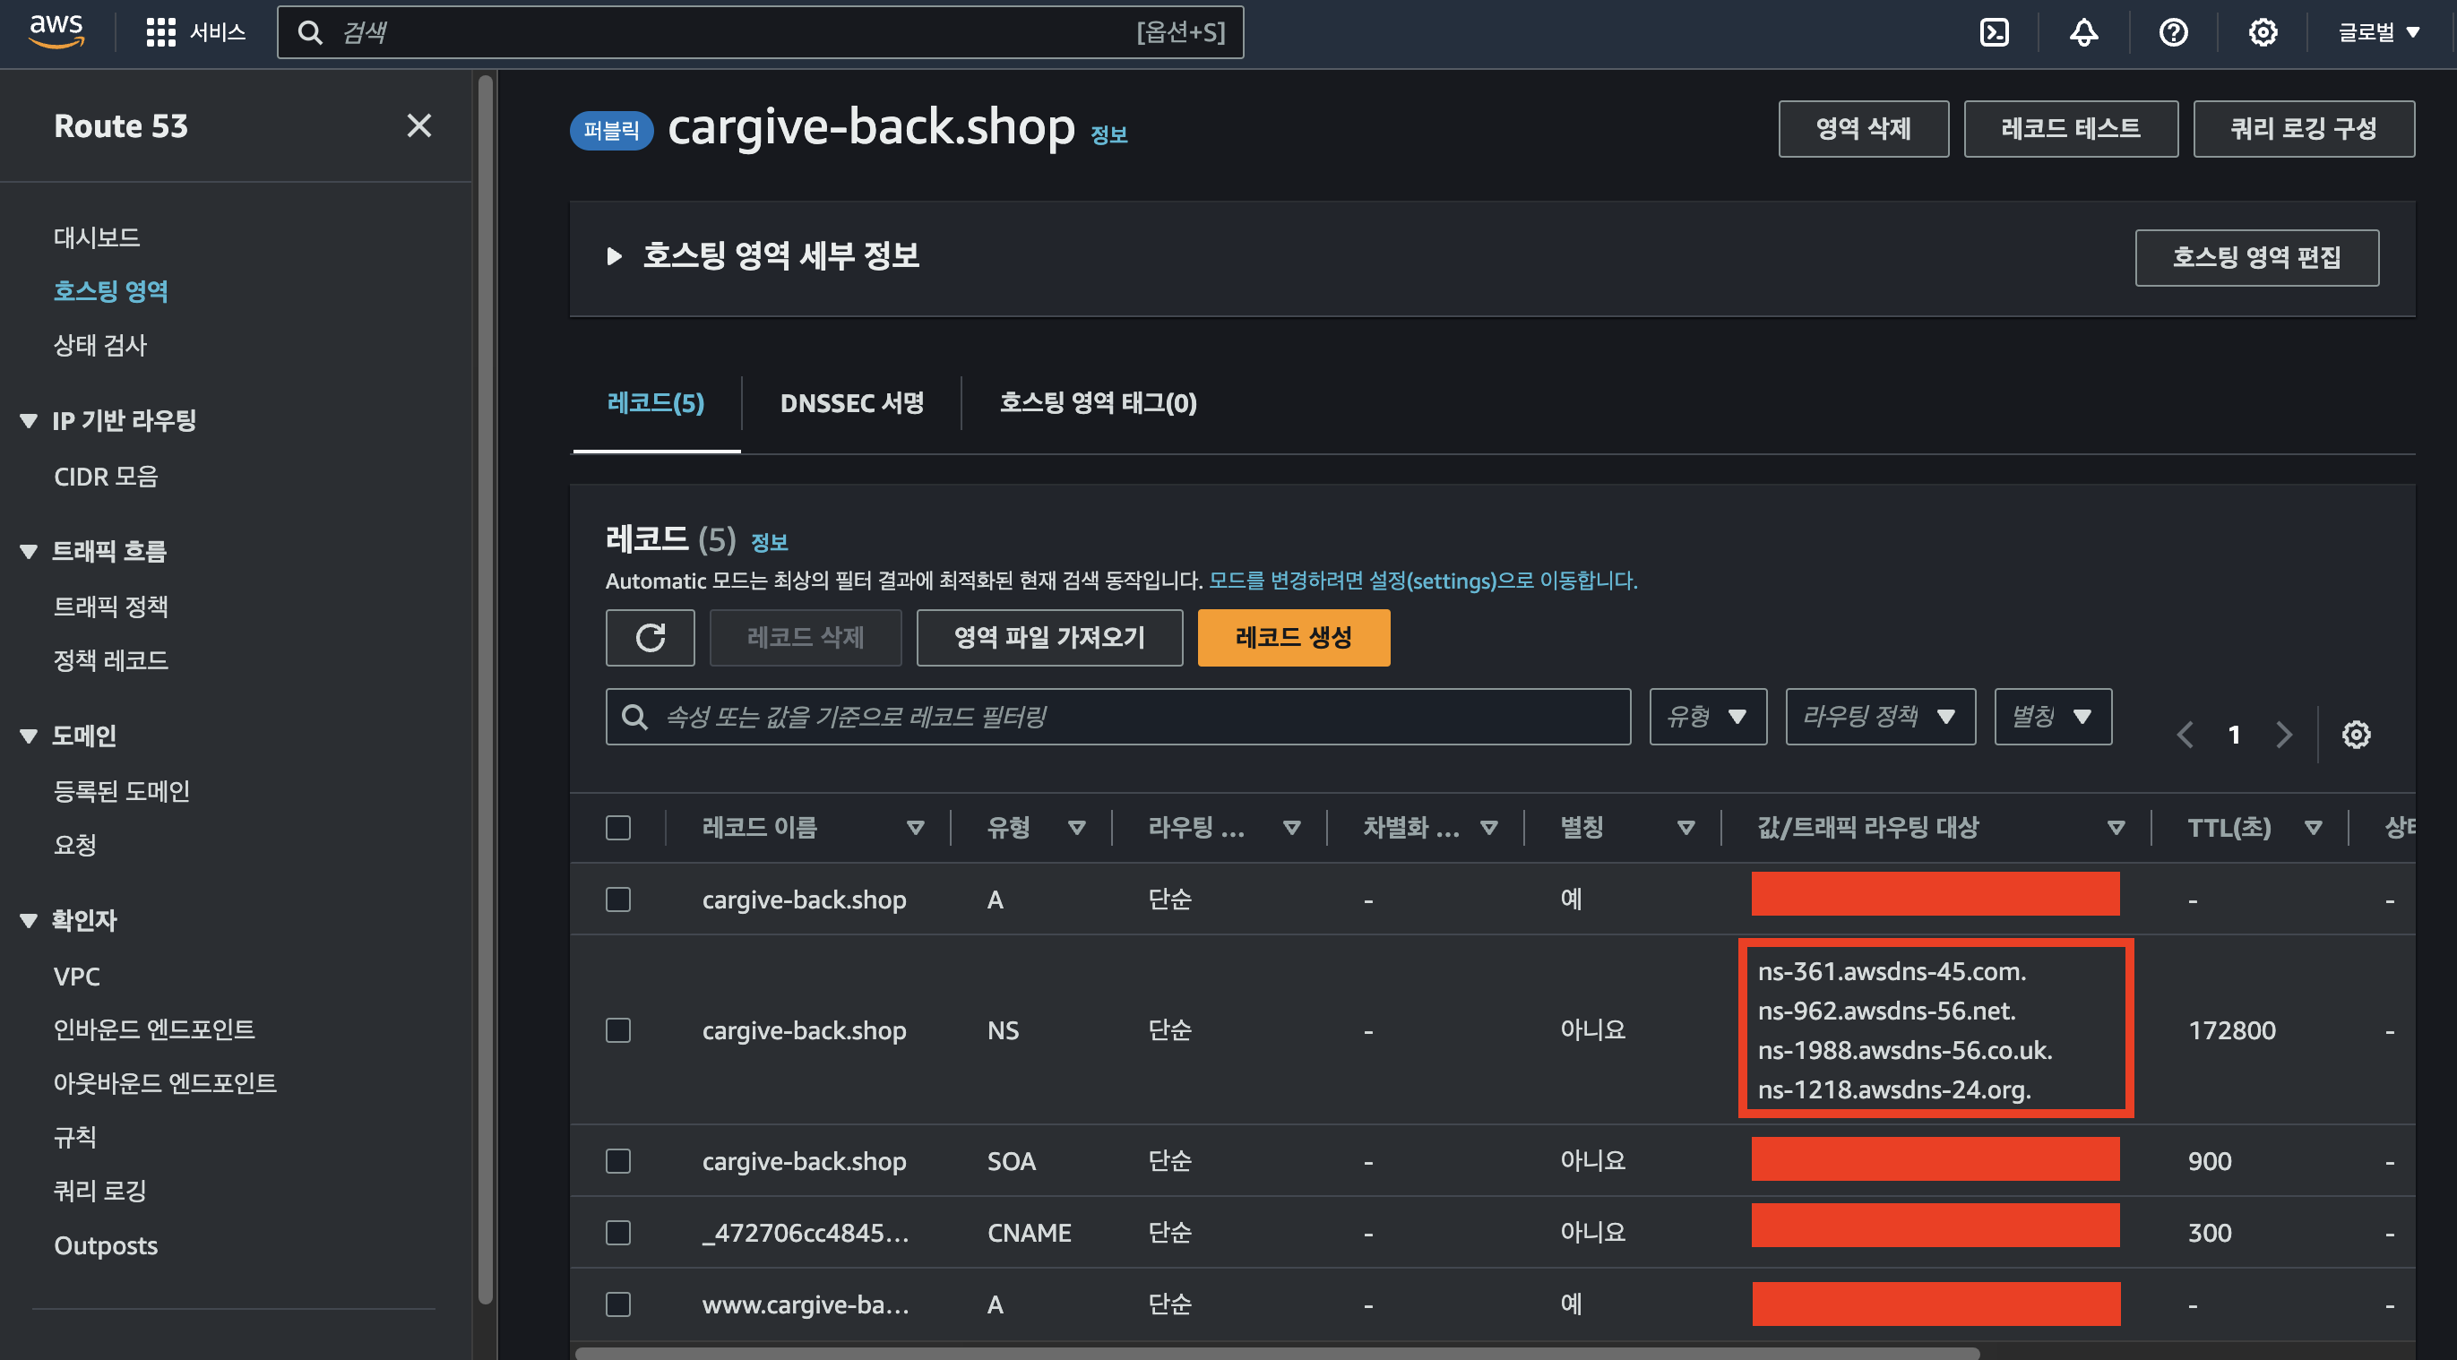Select all records header checkbox
This screenshot has height=1360, width=2457.
(x=618, y=827)
